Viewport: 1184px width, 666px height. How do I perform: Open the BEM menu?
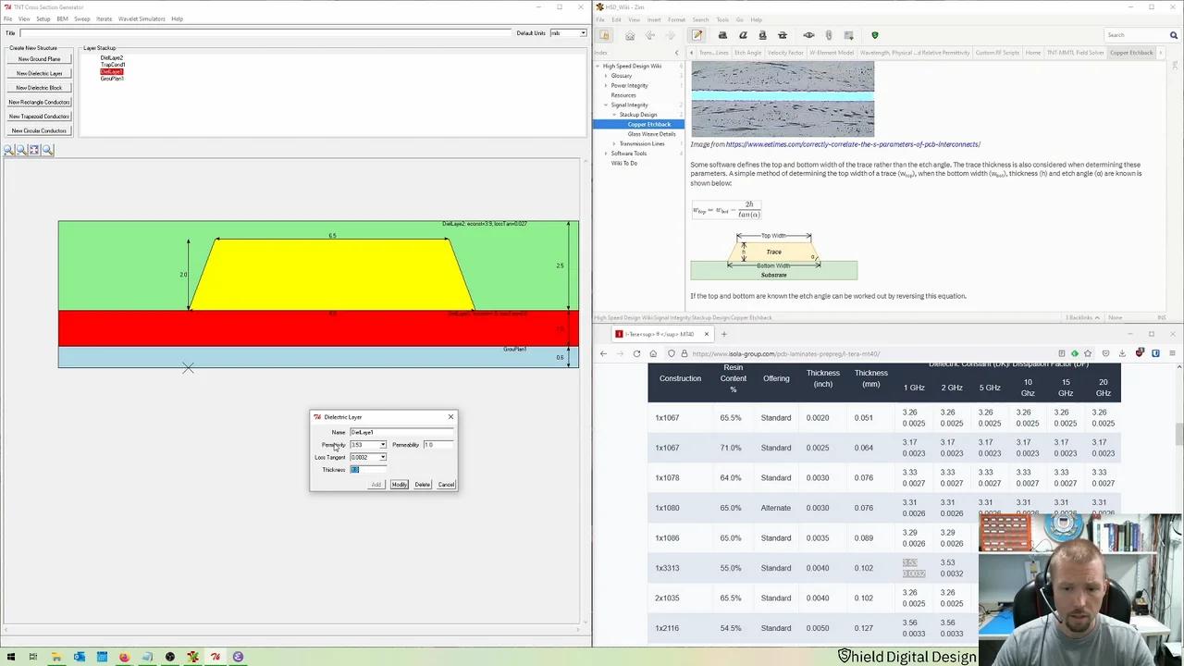coord(62,18)
